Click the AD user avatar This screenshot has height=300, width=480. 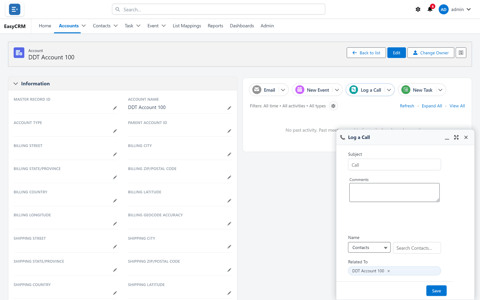click(443, 9)
